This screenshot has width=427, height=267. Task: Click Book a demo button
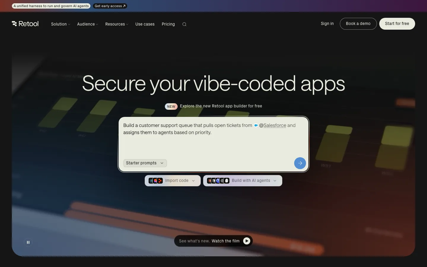pos(358,24)
